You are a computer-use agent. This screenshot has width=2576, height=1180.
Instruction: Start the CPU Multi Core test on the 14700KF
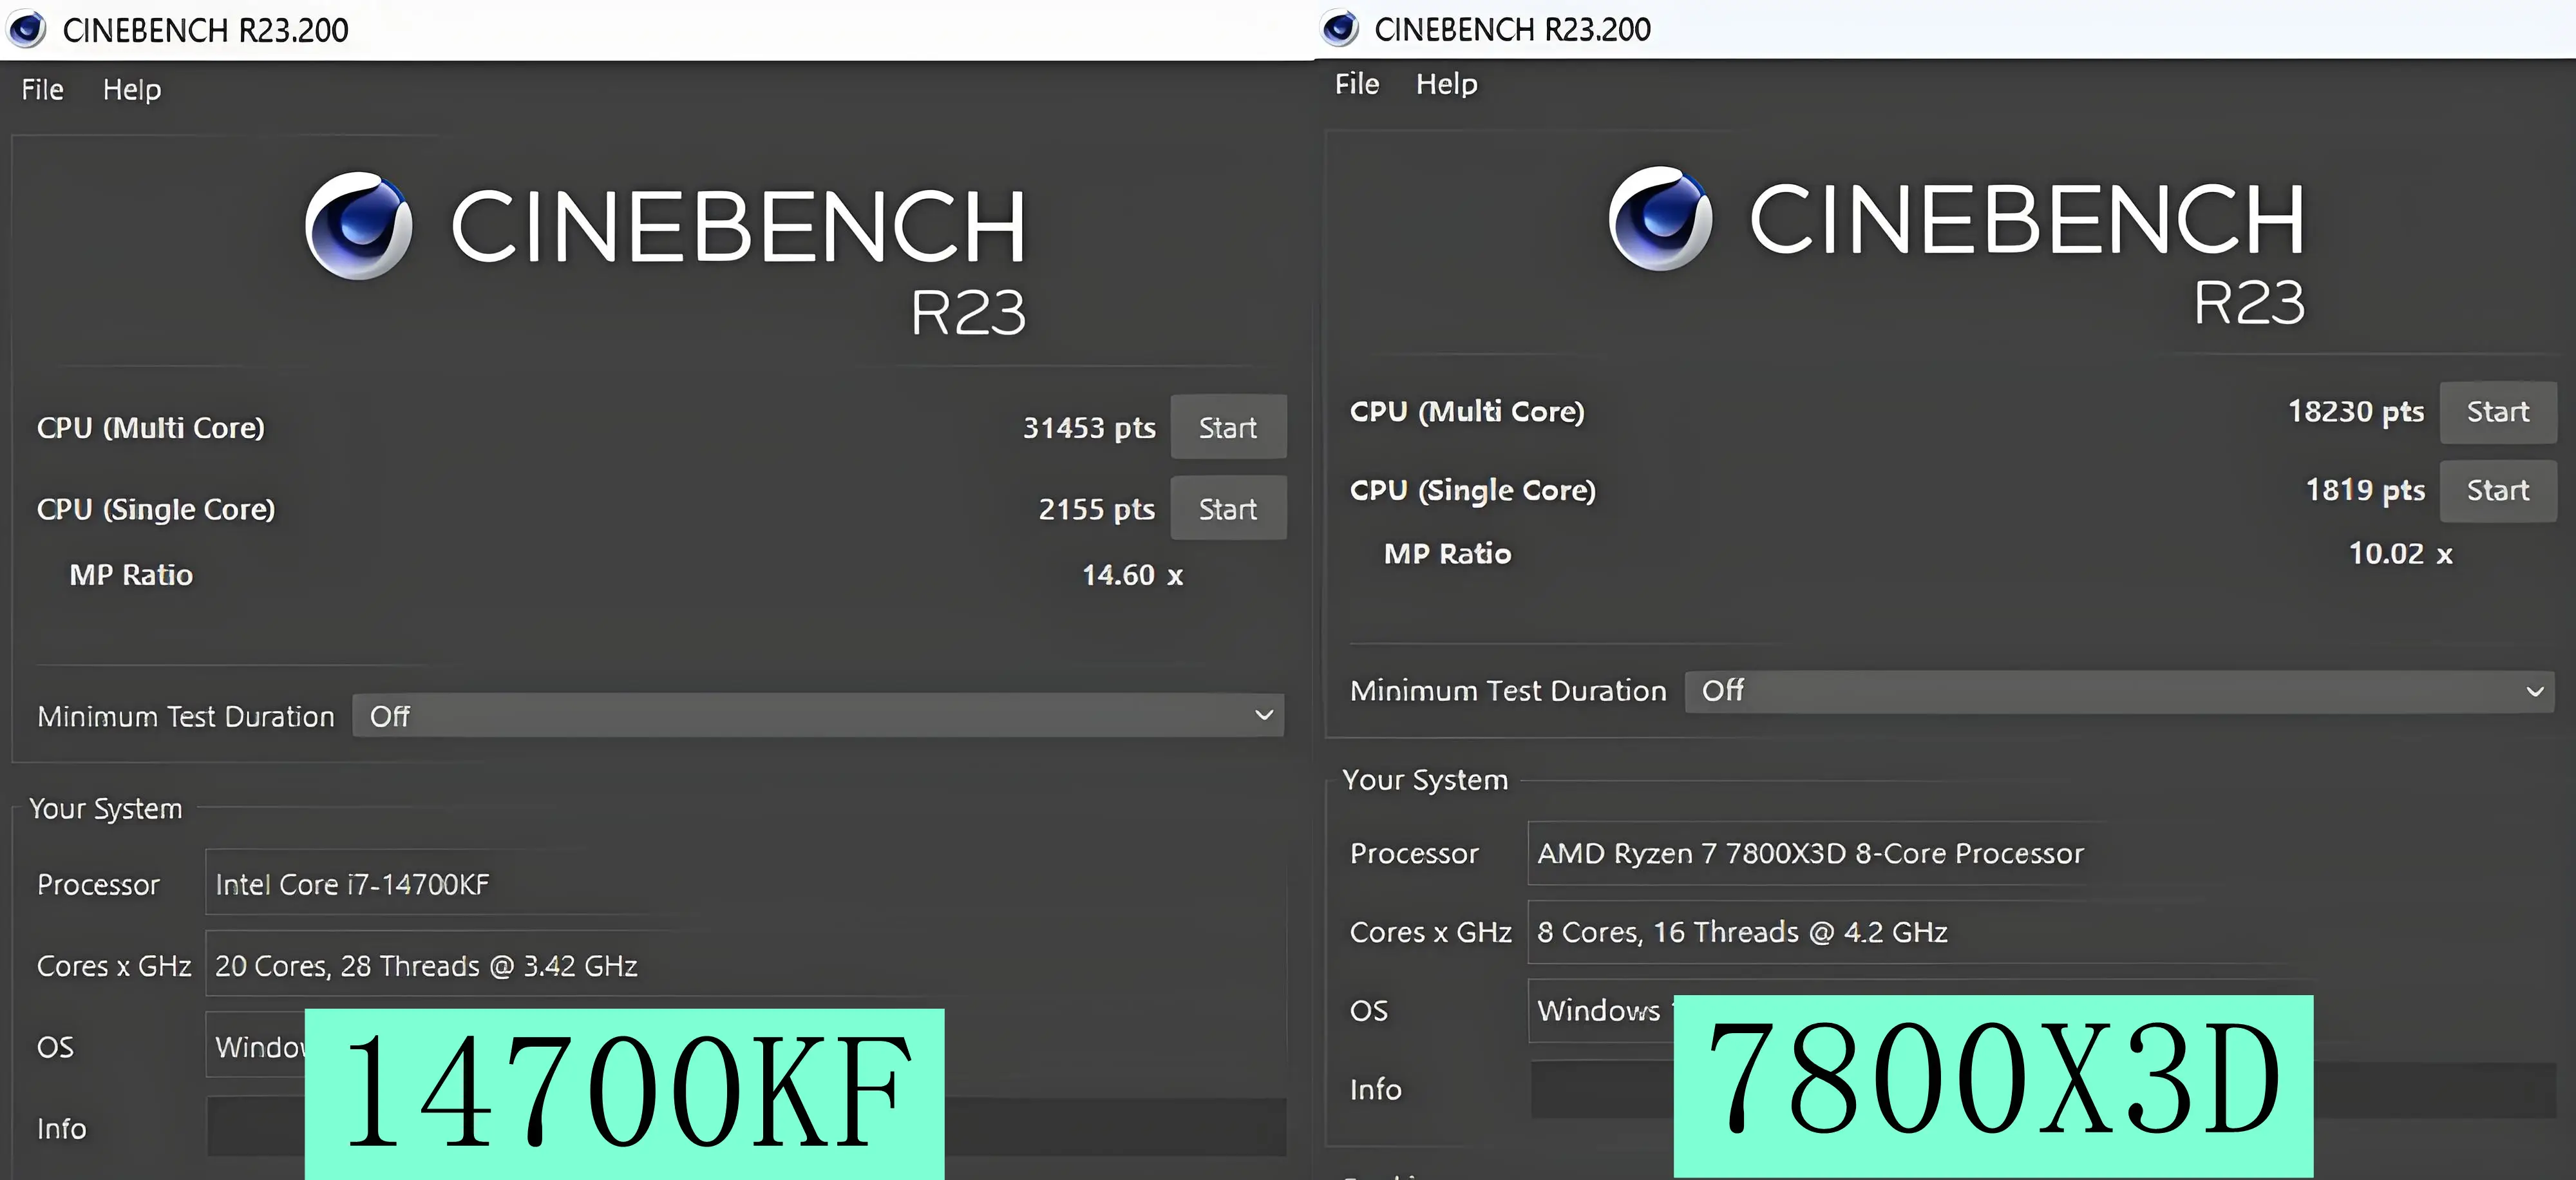(x=1228, y=427)
